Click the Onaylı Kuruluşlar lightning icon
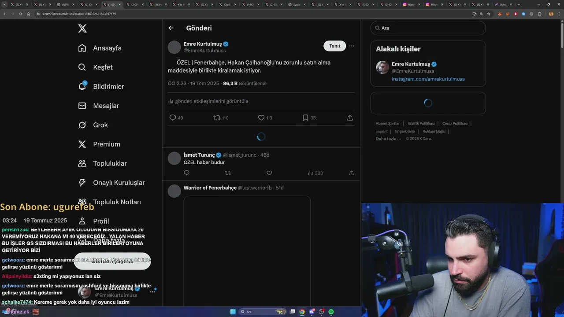 [x=82, y=183]
